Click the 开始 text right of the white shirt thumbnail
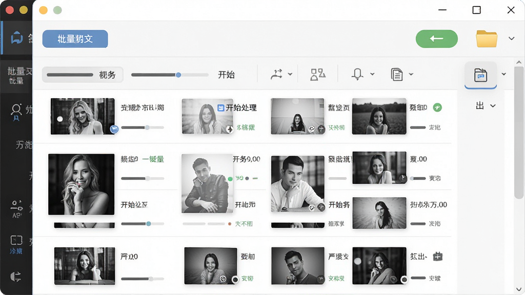This screenshot has width=525, height=295. tap(339, 204)
